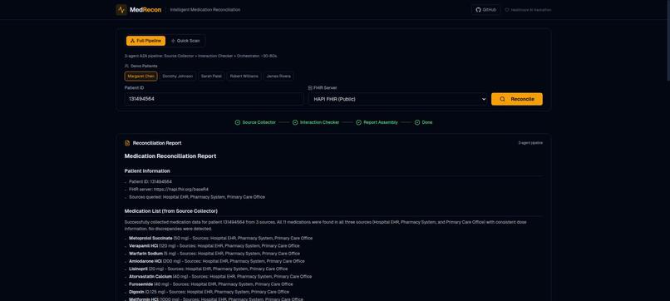Click the Digoxin row

pyautogui.click(x=209, y=292)
